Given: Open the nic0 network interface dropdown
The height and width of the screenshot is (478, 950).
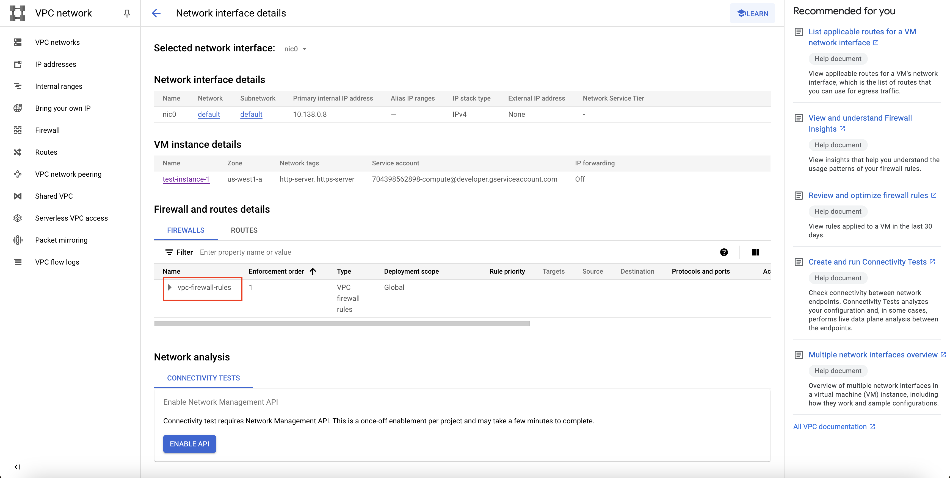Looking at the screenshot, I should (x=296, y=49).
